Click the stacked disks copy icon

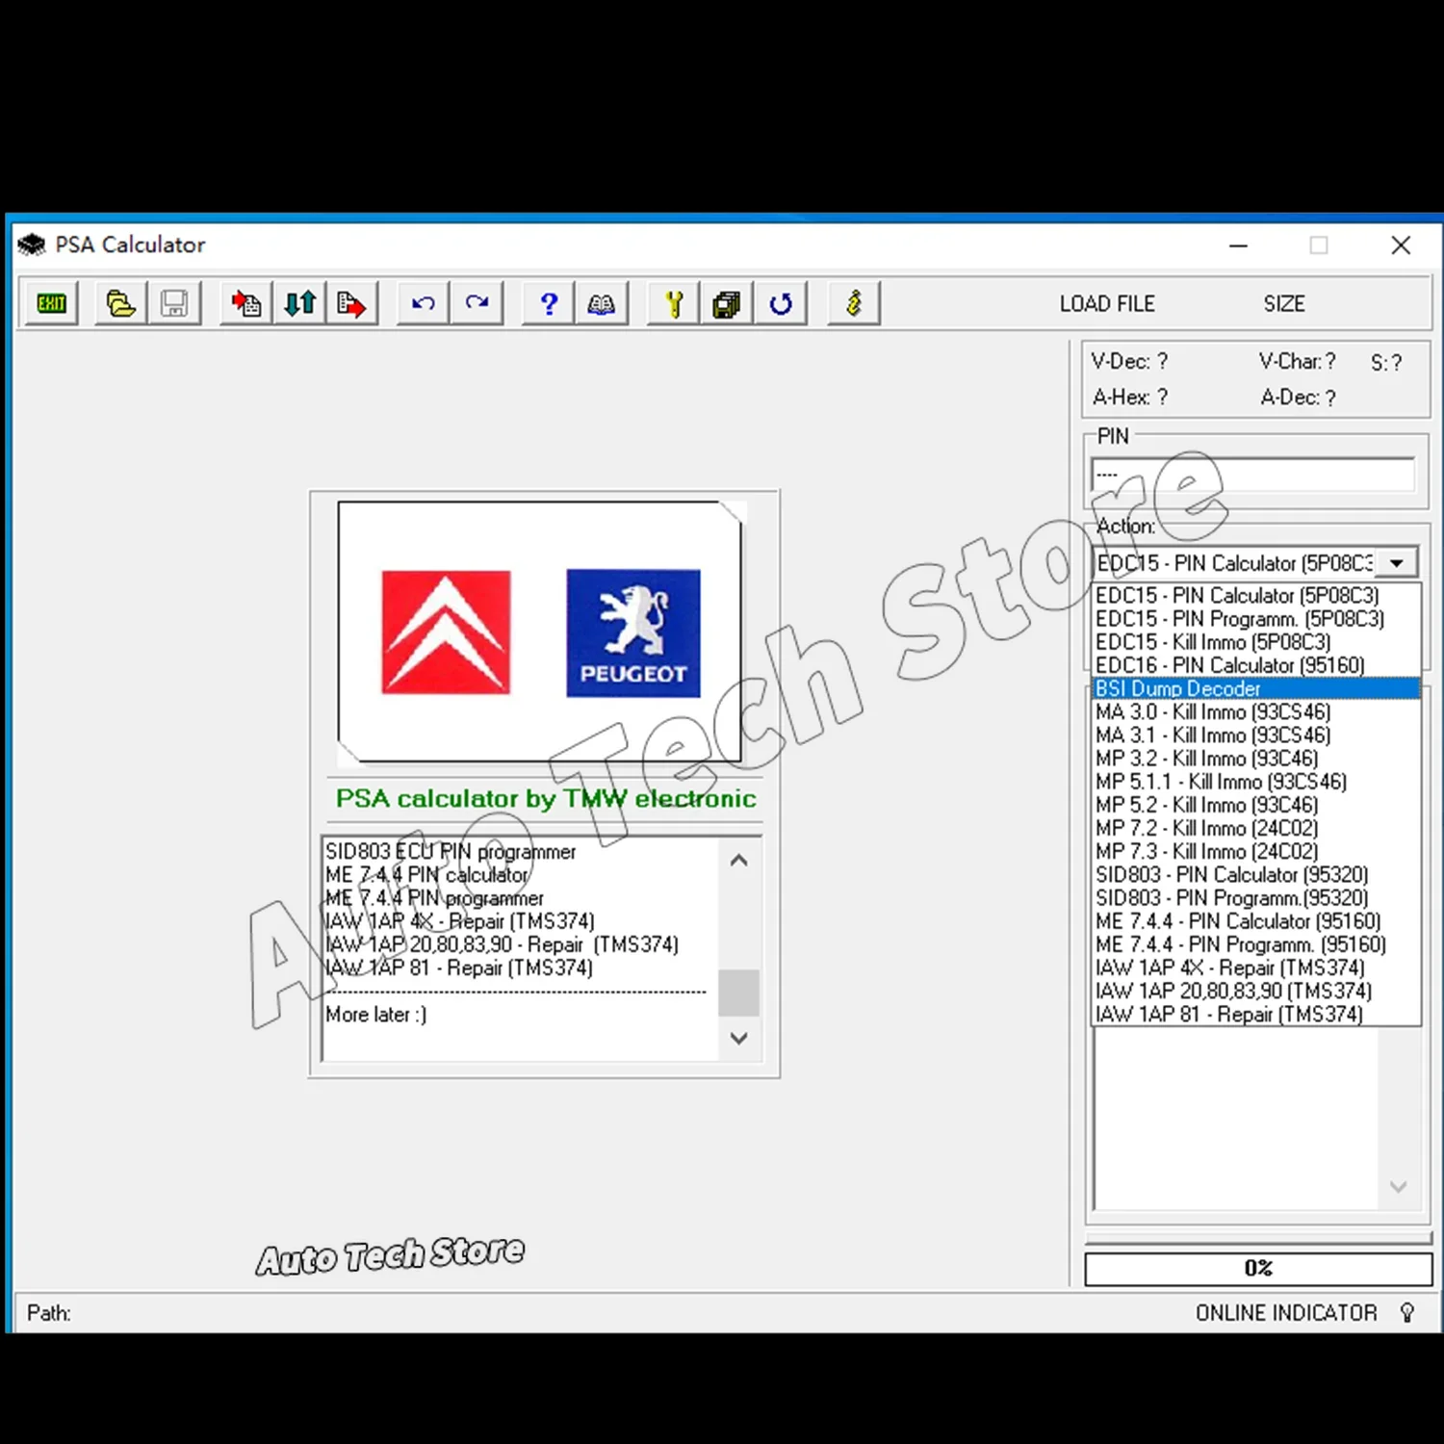pyautogui.click(x=726, y=303)
